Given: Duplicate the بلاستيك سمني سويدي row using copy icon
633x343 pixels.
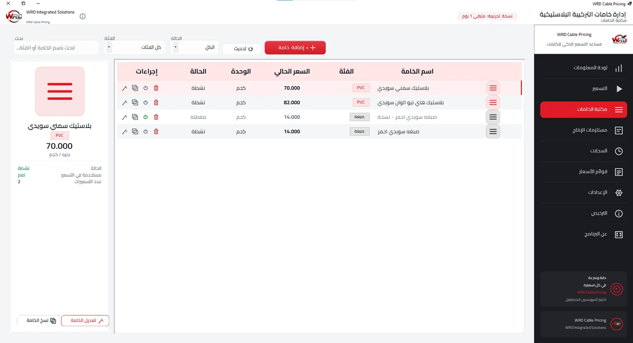Looking at the screenshot, I should click(135, 88).
